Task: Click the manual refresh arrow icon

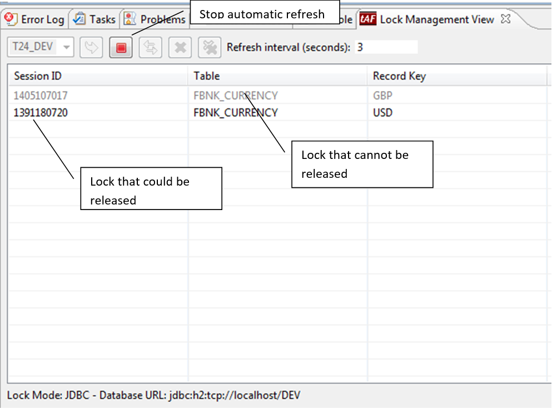Action: coord(91,48)
